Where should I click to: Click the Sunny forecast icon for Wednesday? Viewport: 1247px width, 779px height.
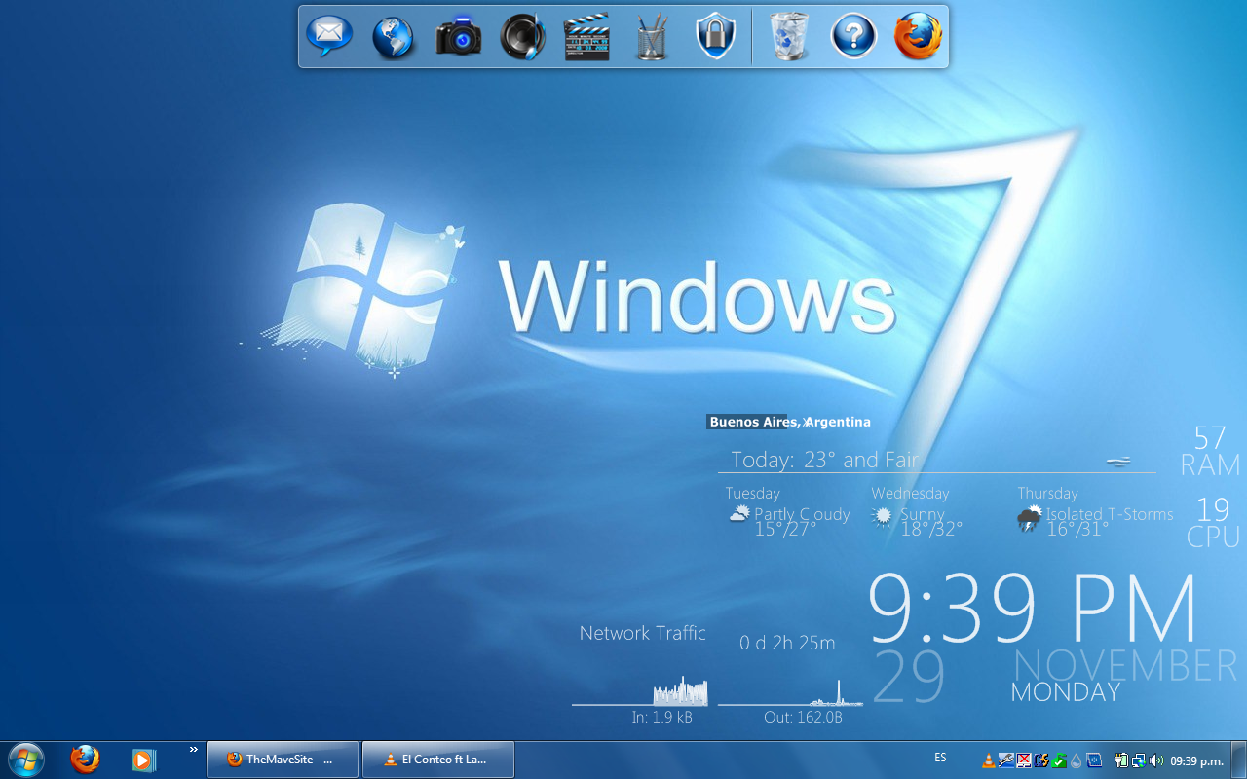point(883,516)
